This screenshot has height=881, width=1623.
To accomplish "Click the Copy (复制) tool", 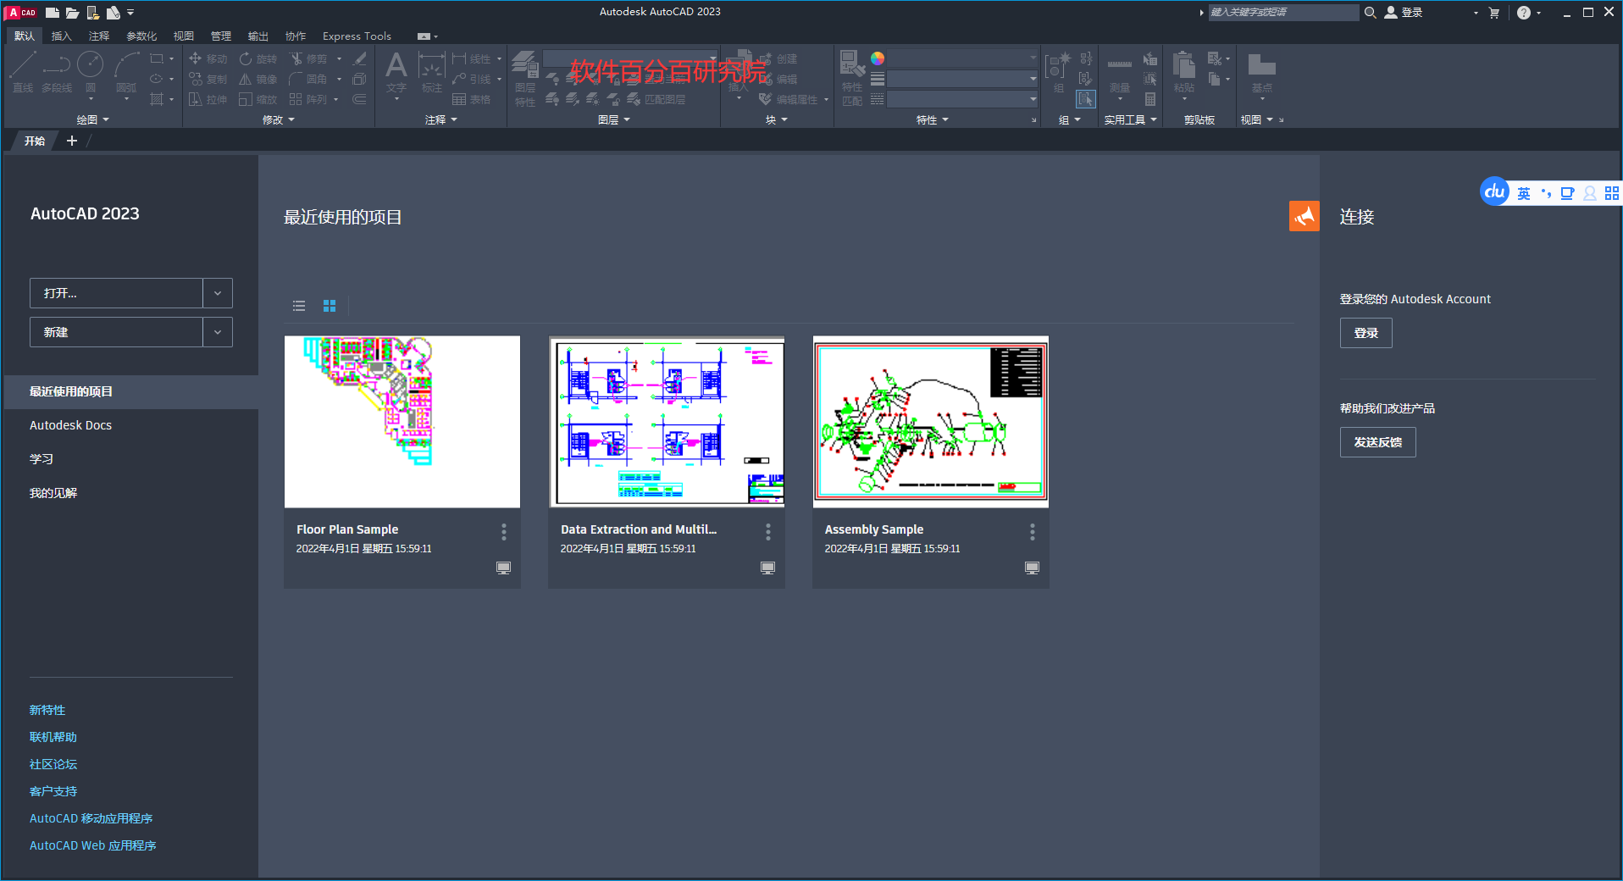I will click(x=208, y=79).
